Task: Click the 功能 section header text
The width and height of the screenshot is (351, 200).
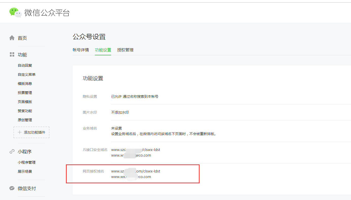Action: pyautogui.click(x=22, y=55)
